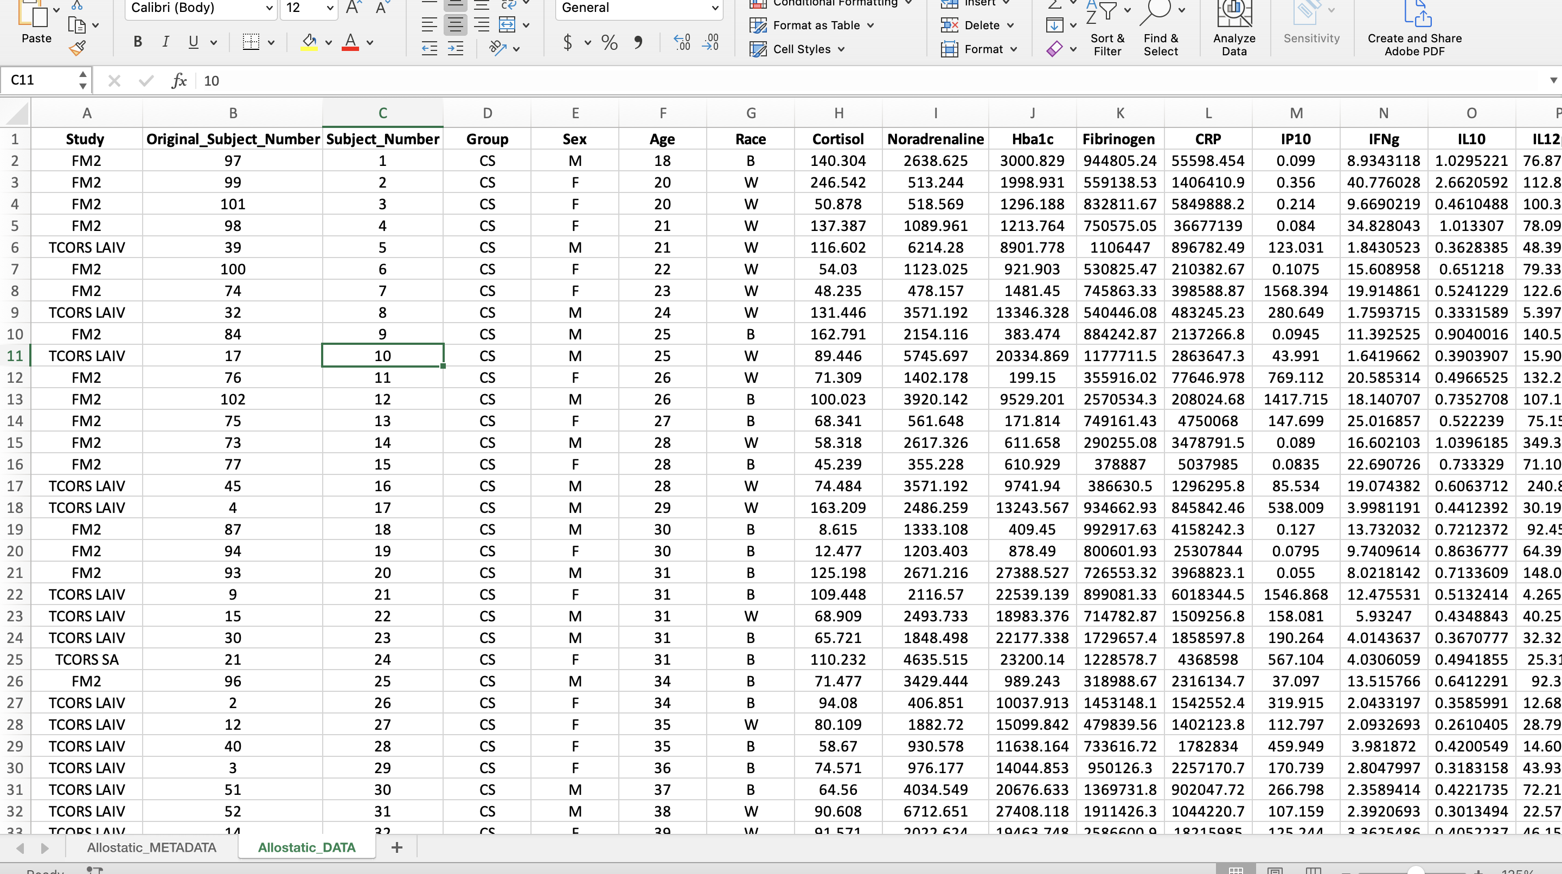The width and height of the screenshot is (1562, 874).
Task: Click the Format Painter brush icon
Action: tap(77, 48)
